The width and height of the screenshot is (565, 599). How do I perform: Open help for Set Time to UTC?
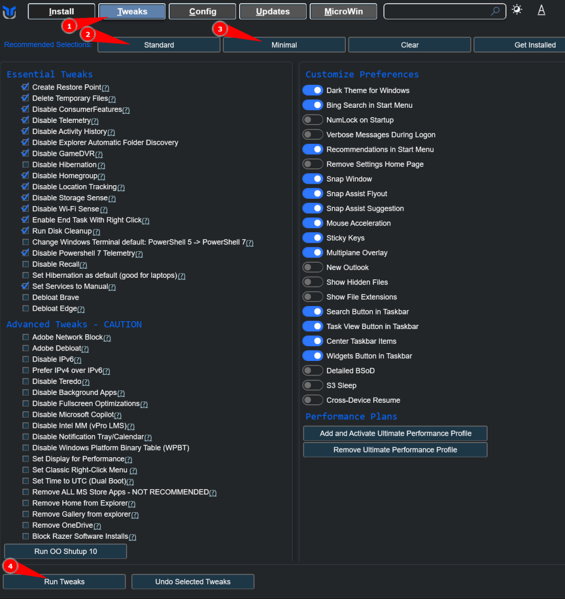[x=130, y=482]
